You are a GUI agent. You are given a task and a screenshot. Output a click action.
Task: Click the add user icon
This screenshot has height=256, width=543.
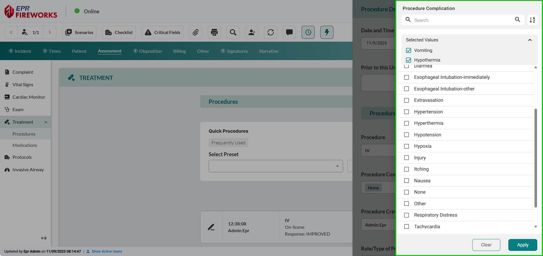[252, 32]
